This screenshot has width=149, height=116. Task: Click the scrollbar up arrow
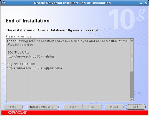[132, 40]
